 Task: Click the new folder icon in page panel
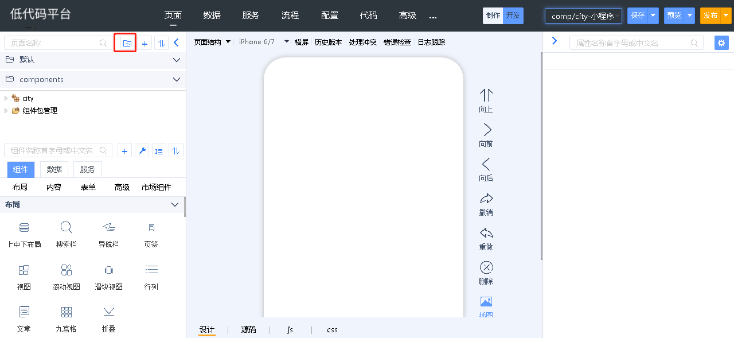click(x=127, y=43)
